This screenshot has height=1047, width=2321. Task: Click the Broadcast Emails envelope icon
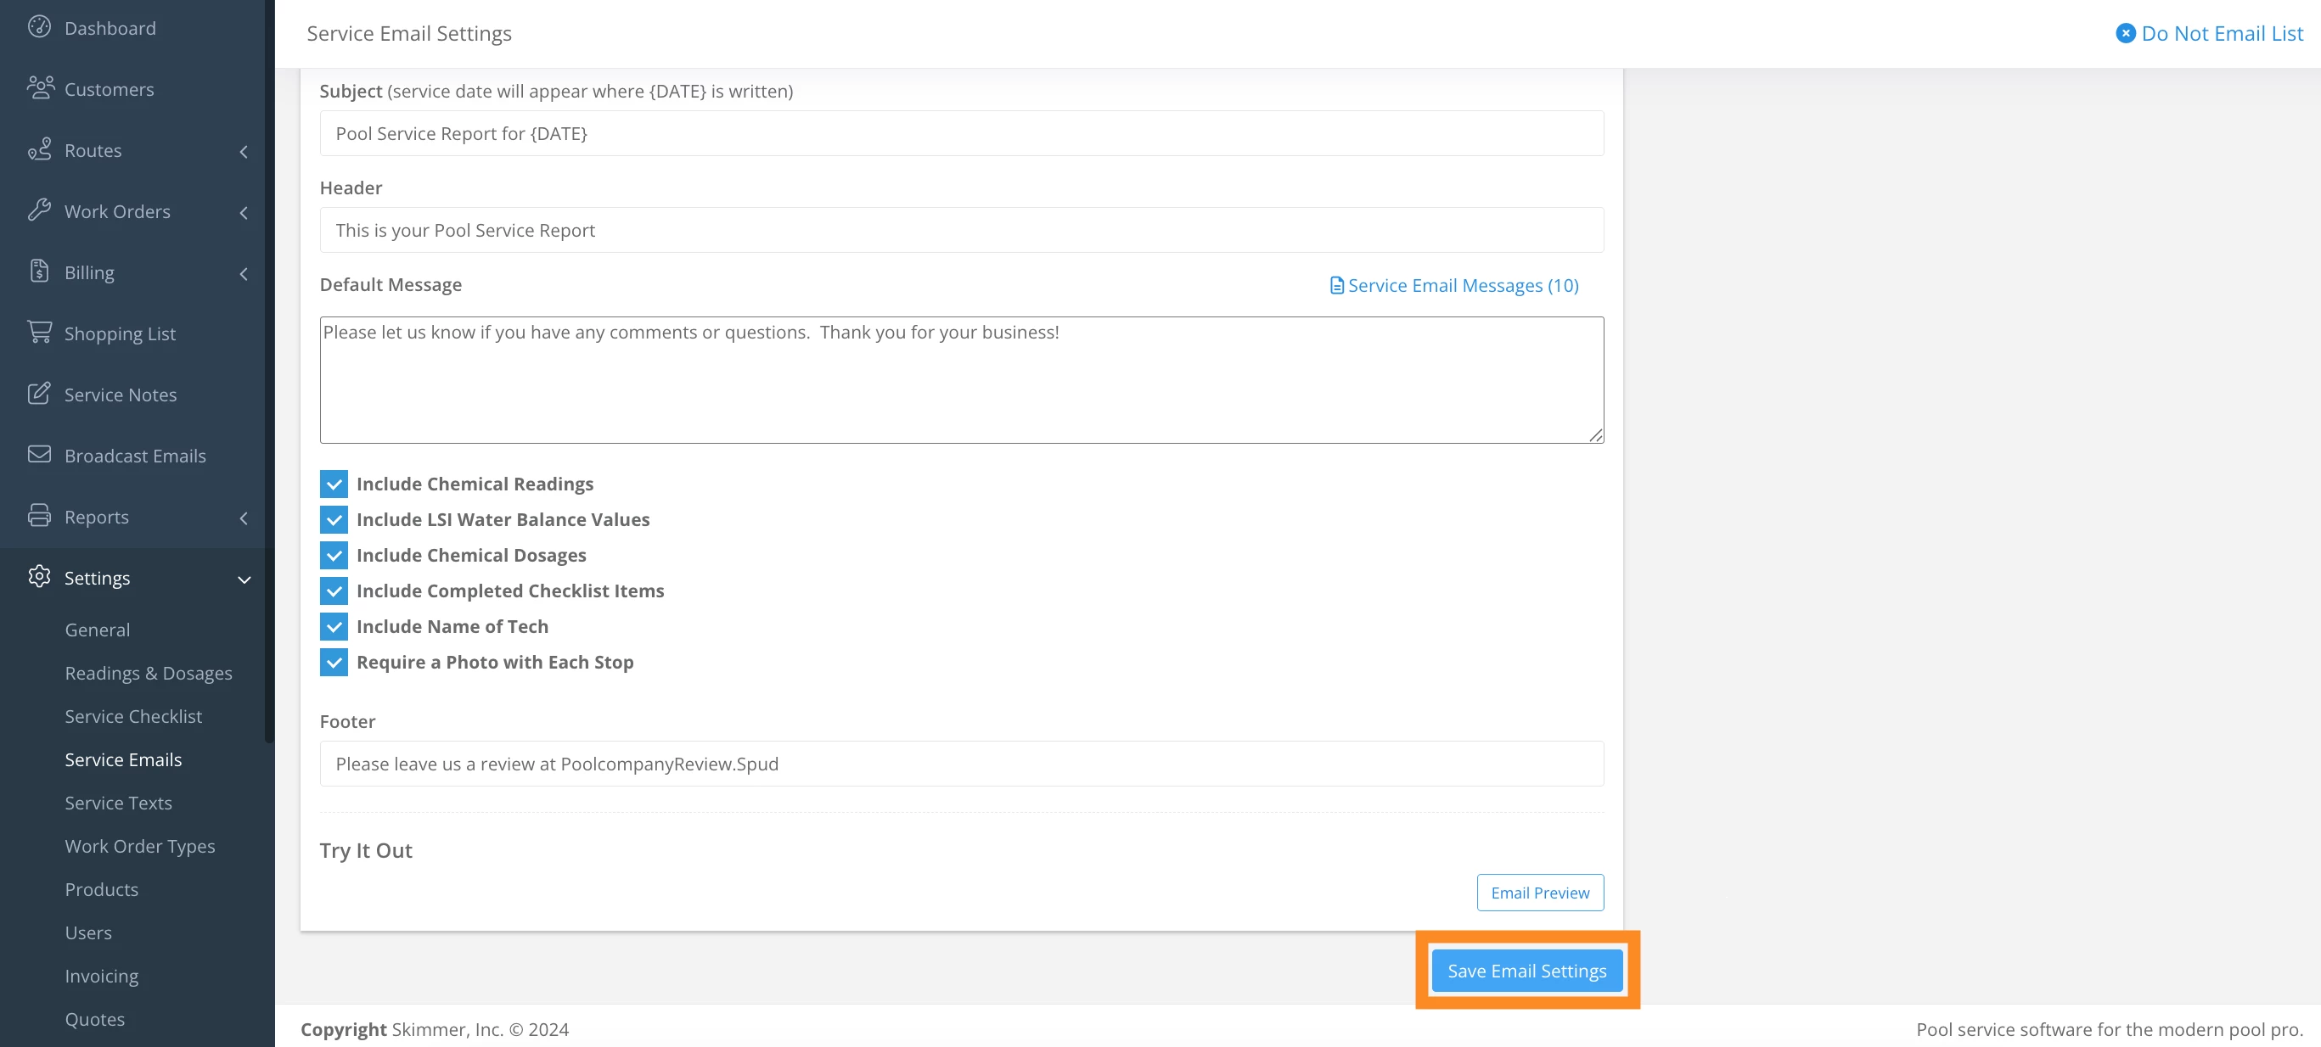click(39, 454)
